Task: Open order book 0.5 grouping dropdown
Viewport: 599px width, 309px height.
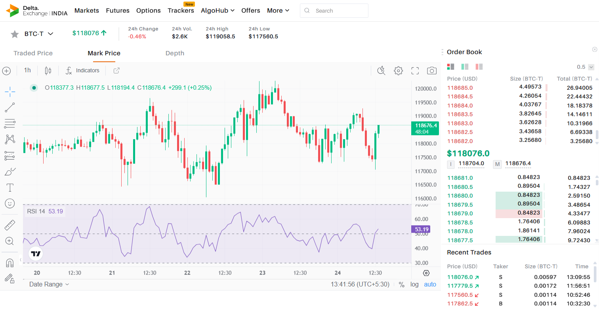Action: 591,67
